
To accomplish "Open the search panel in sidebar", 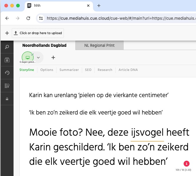I will [7, 47].
